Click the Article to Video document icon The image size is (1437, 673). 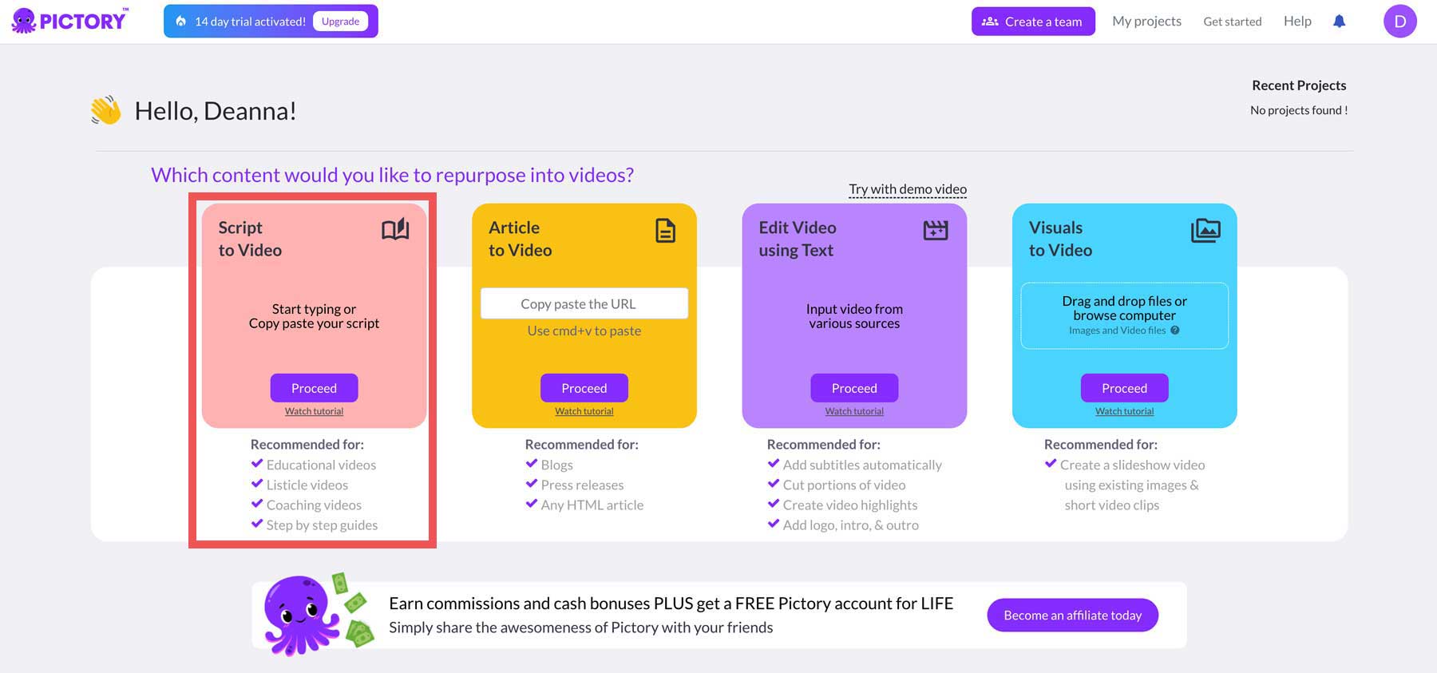point(665,231)
